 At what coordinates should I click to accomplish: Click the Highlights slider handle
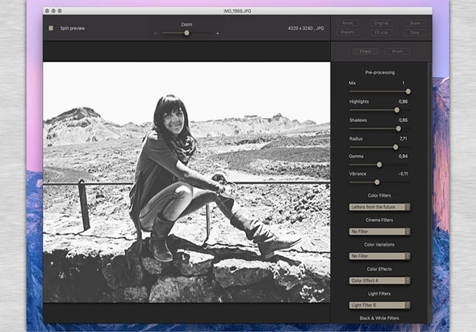(397, 110)
